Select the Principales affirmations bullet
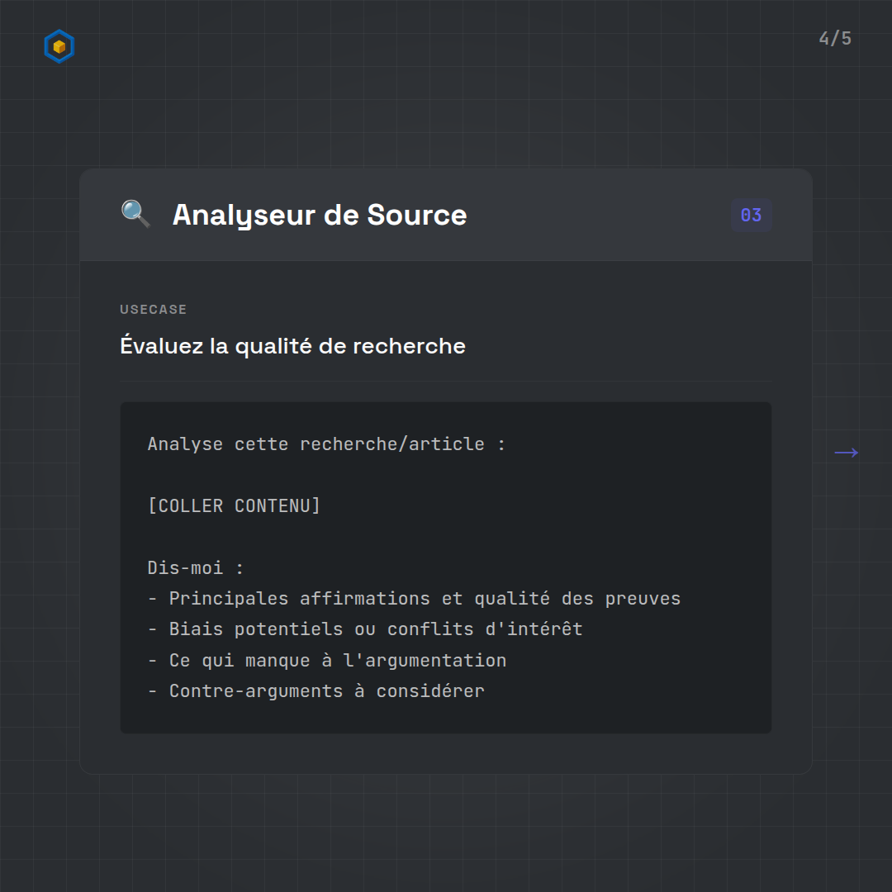The height and width of the screenshot is (892, 892). 414,599
